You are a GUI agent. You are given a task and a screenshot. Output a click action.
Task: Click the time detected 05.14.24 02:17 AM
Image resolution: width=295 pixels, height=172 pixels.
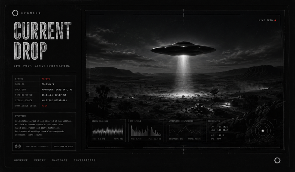pos(53,95)
